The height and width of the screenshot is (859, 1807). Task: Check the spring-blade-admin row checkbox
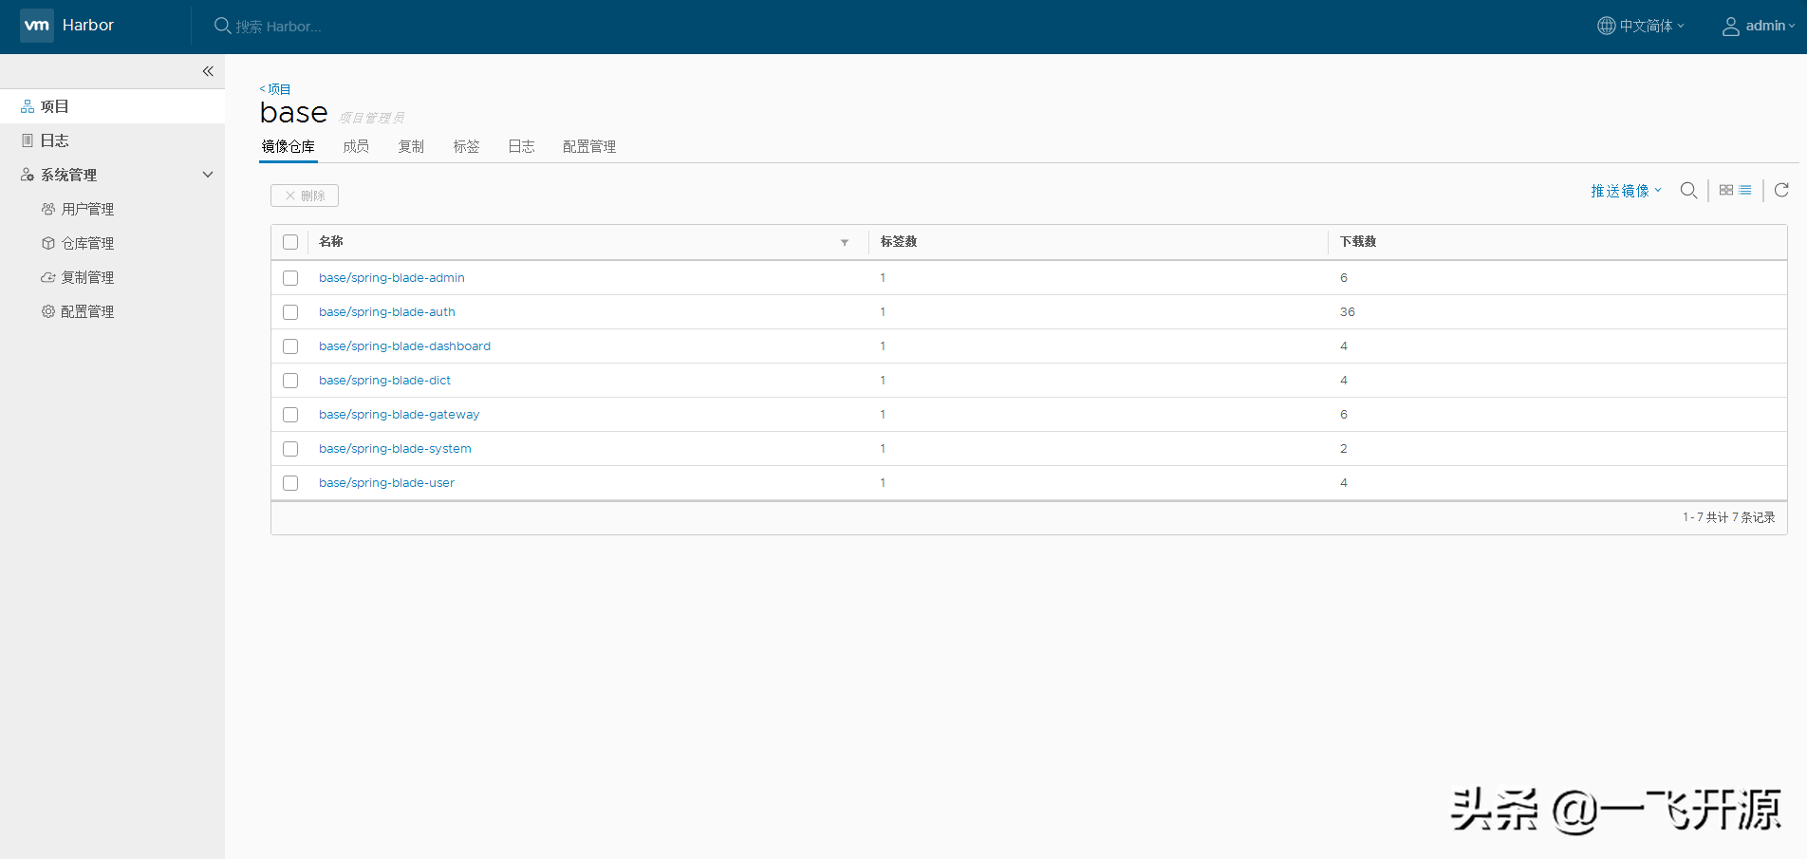290,278
